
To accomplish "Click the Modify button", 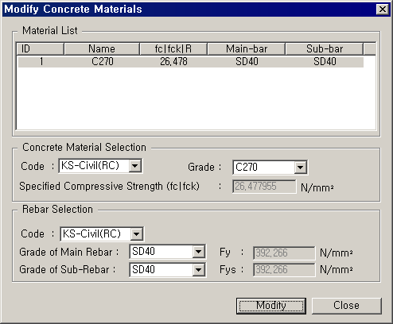I will pos(271,306).
